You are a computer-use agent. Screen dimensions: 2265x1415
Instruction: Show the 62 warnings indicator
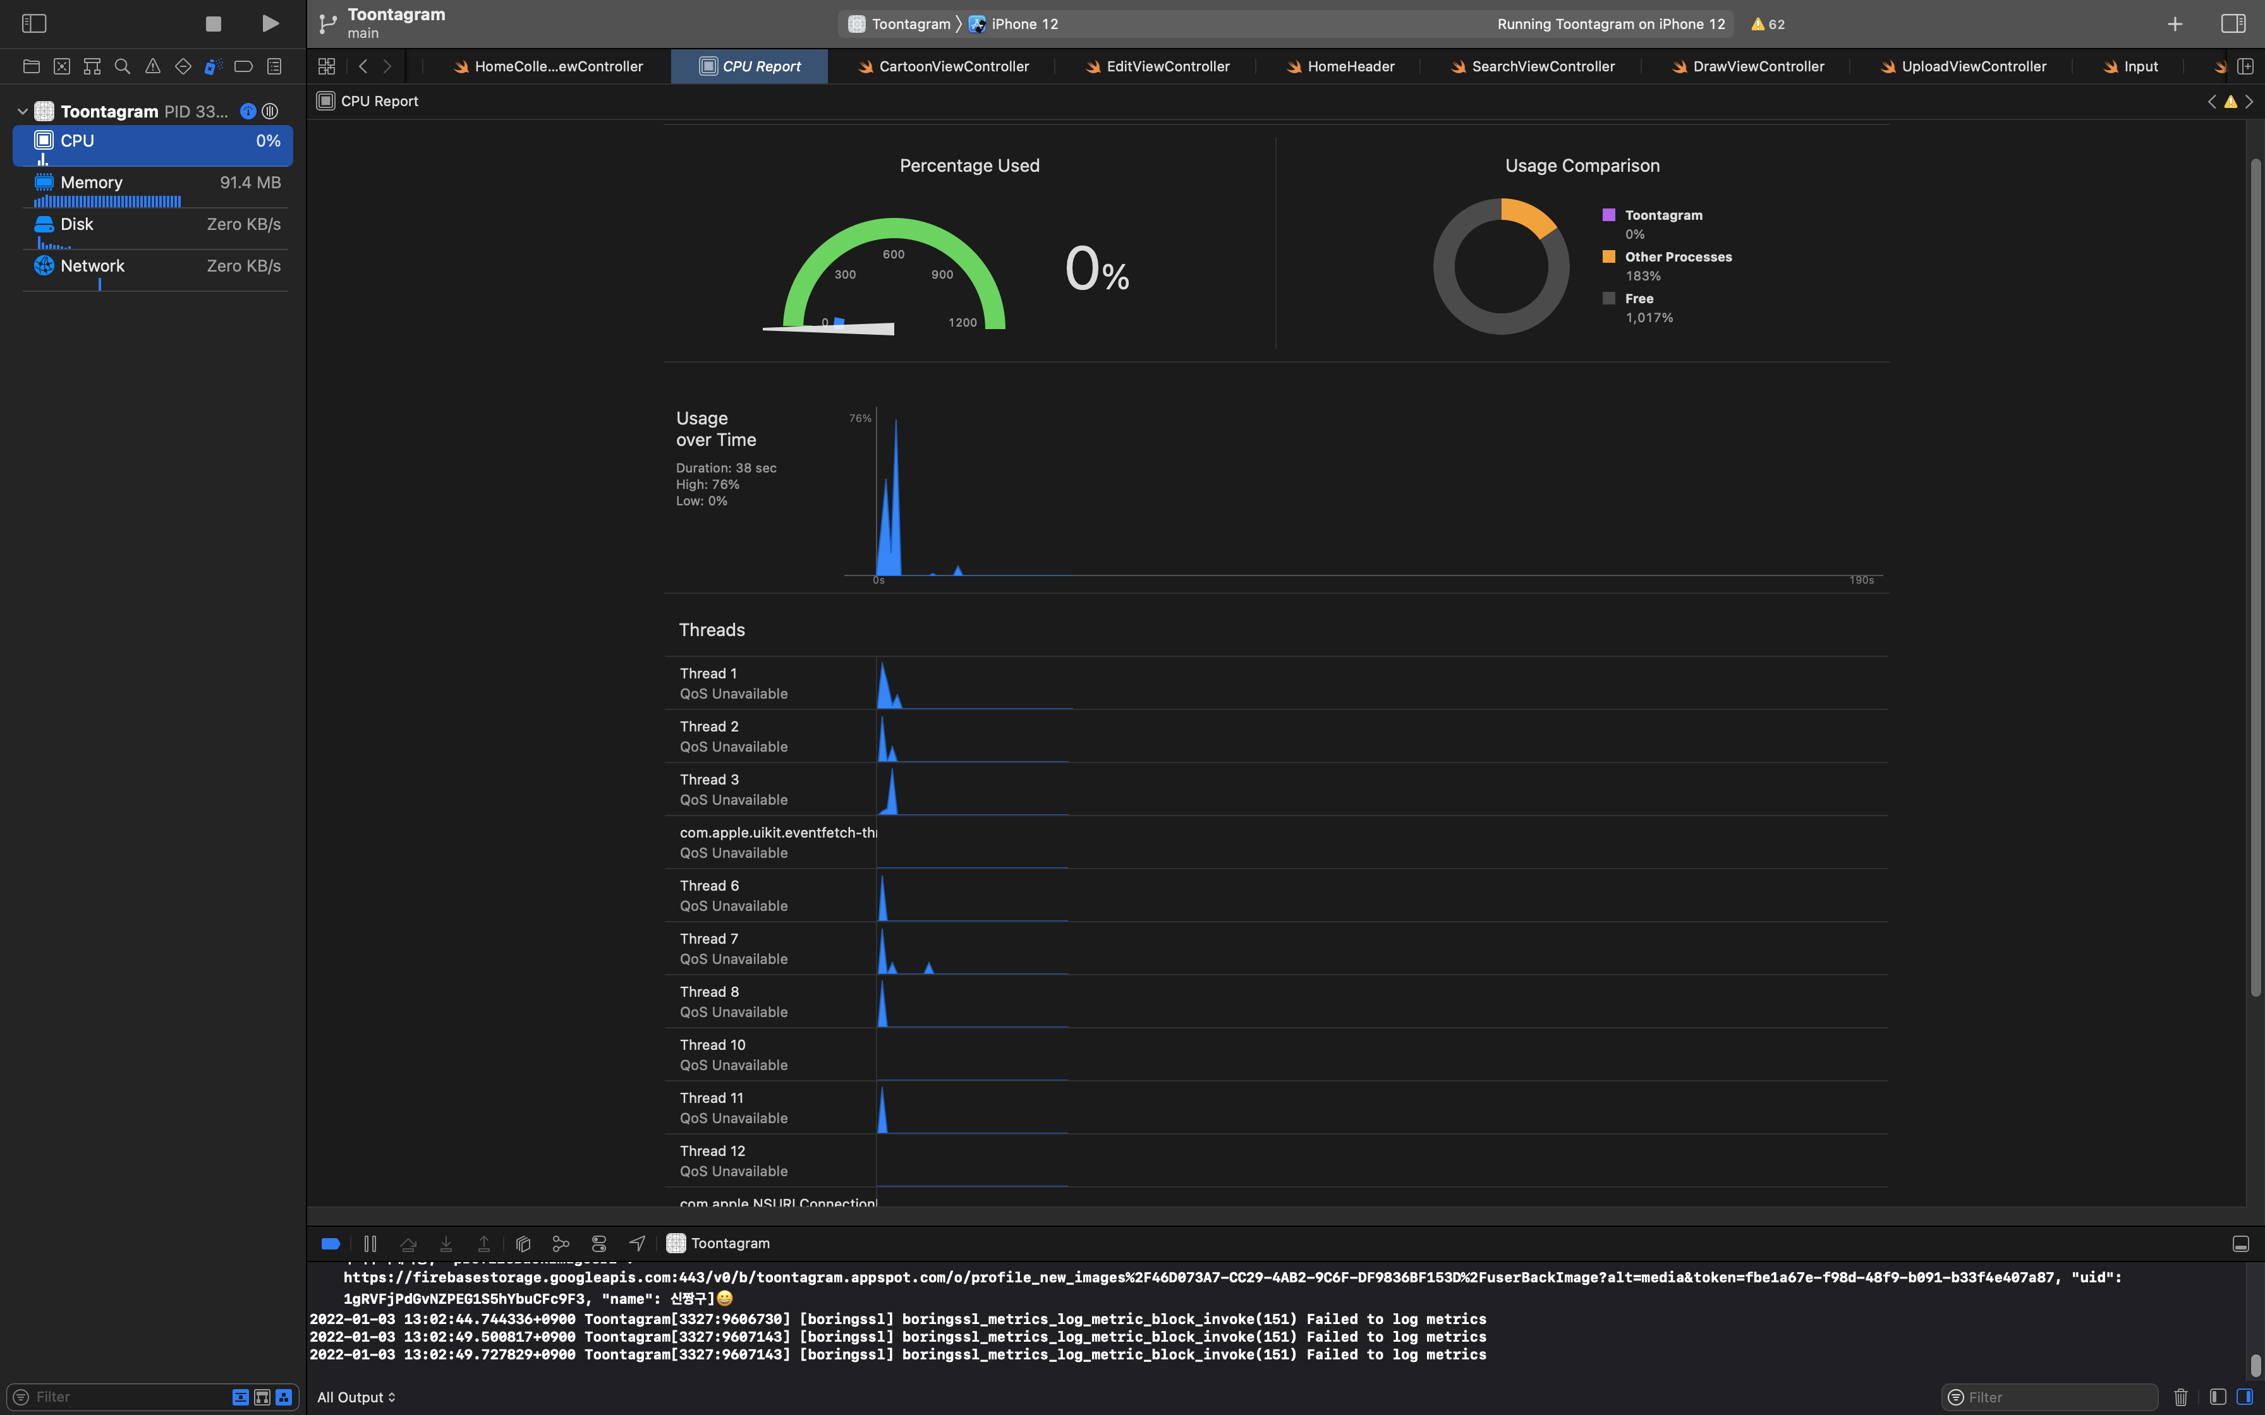[1768, 25]
